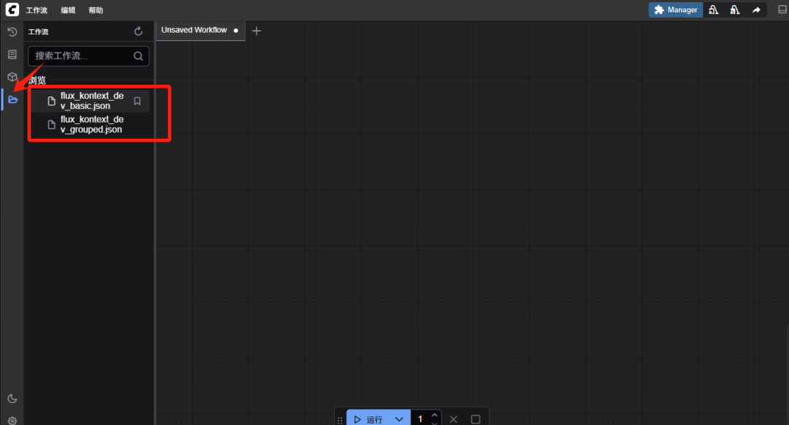Screen dimensions: 789x425
Task: Open the node library sidebar icon
Action: pos(12,54)
